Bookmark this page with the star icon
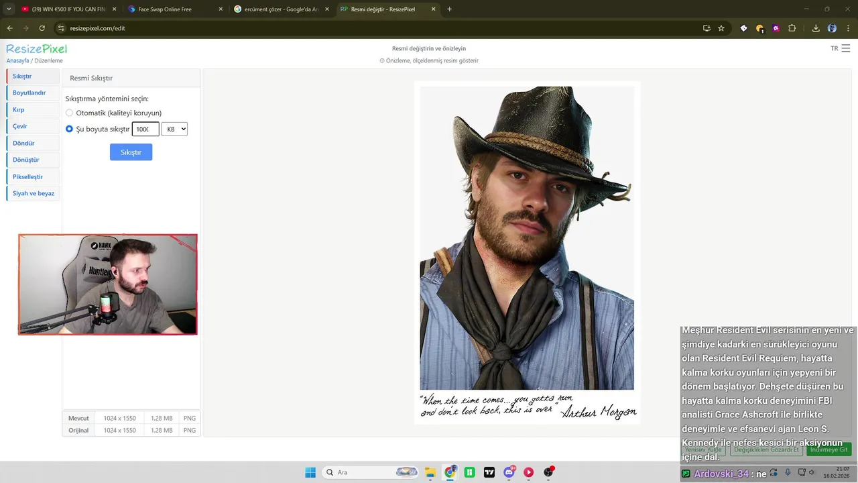Viewport: 858px width, 483px height. coord(721,28)
